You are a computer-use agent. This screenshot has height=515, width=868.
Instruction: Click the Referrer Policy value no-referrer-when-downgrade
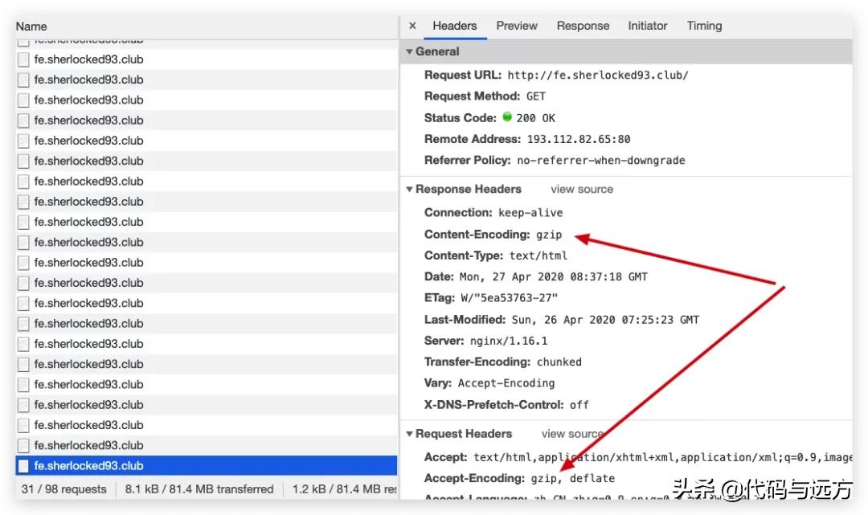[601, 161]
